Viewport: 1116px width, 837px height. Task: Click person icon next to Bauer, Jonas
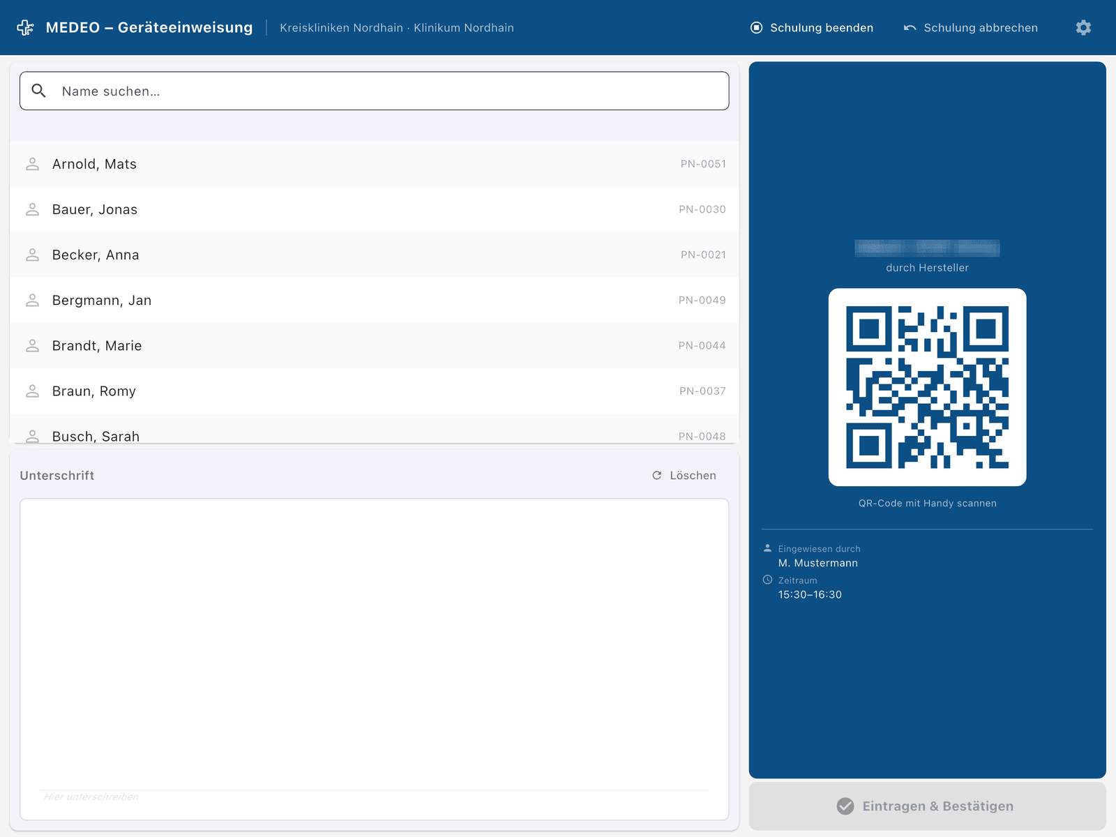click(x=32, y=209)
